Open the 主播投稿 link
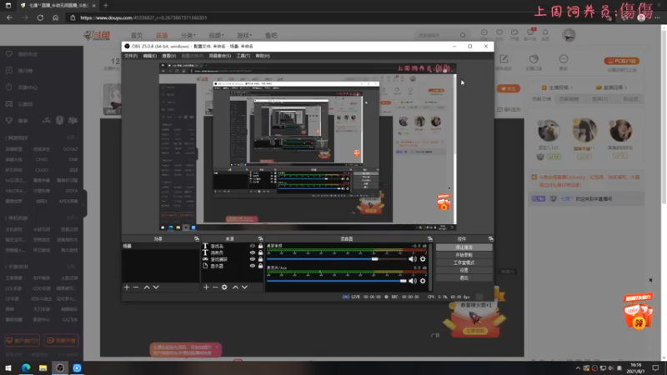The height and width of the screenshot is (375, 667). (557, 87)
